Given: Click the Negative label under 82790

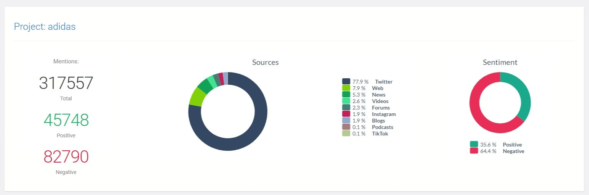Looking at the screenshot, I should click(x=66, y=172).
